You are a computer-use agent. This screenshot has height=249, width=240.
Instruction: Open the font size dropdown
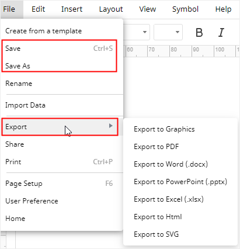pyautogui.click(x=168, y=32)
